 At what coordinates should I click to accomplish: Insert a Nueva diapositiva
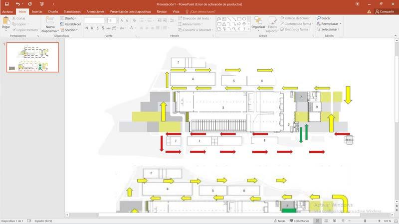50,24
